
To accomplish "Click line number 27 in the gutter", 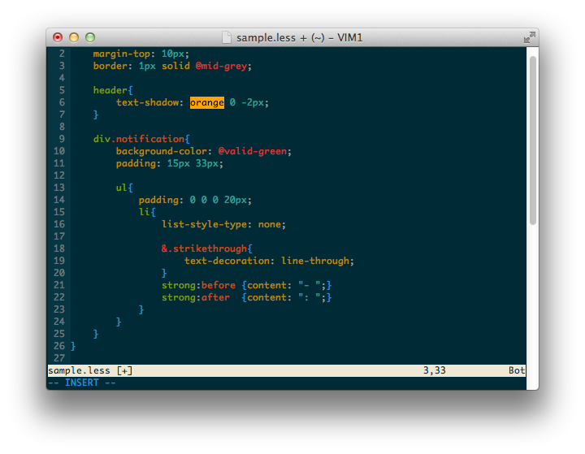I will pyautogui.click(x=58, y=358).
